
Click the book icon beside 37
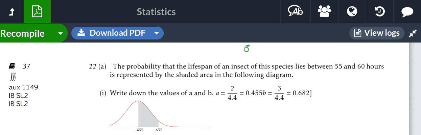[x=11, y=66]
